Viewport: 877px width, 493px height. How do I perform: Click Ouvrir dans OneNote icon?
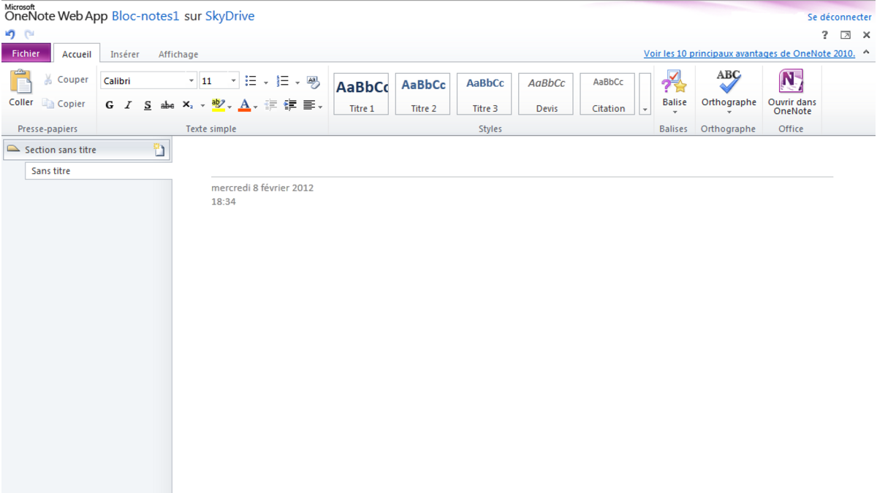[791, 92]
